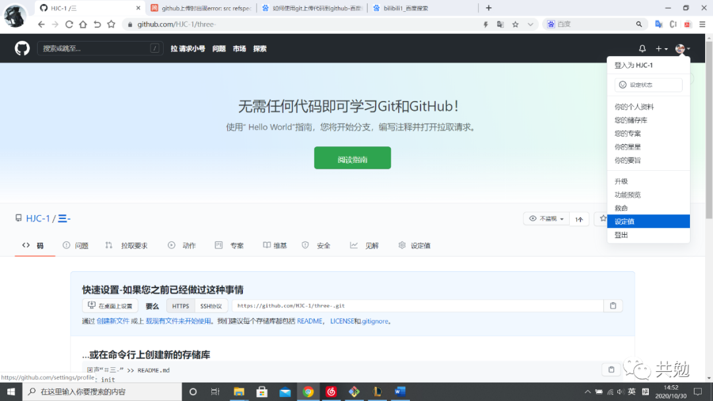Click the lightning speed-mode icon
Screen dimensions: 713x401
[486, 24]
